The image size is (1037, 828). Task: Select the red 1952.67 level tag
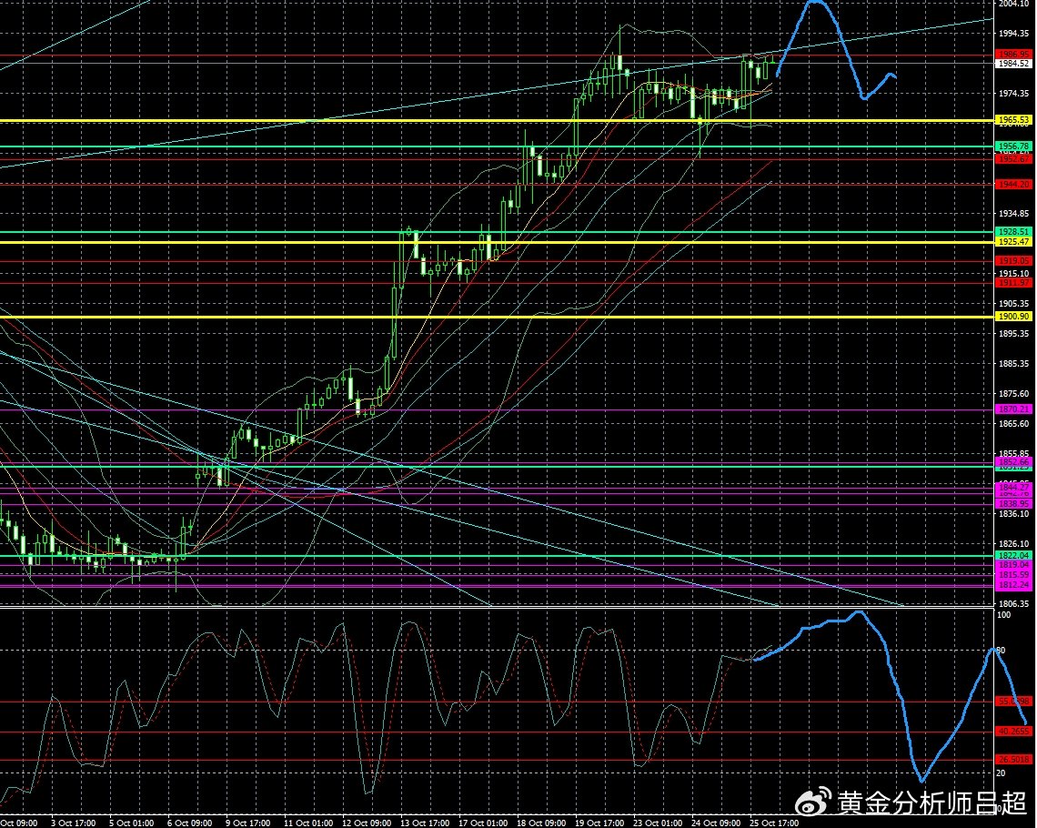tap(1013, 158)
